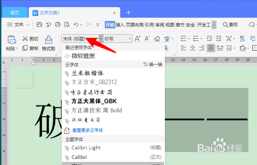
Task: Select the 文字文稿1 document tab
Action: click(x=74, y=13)
